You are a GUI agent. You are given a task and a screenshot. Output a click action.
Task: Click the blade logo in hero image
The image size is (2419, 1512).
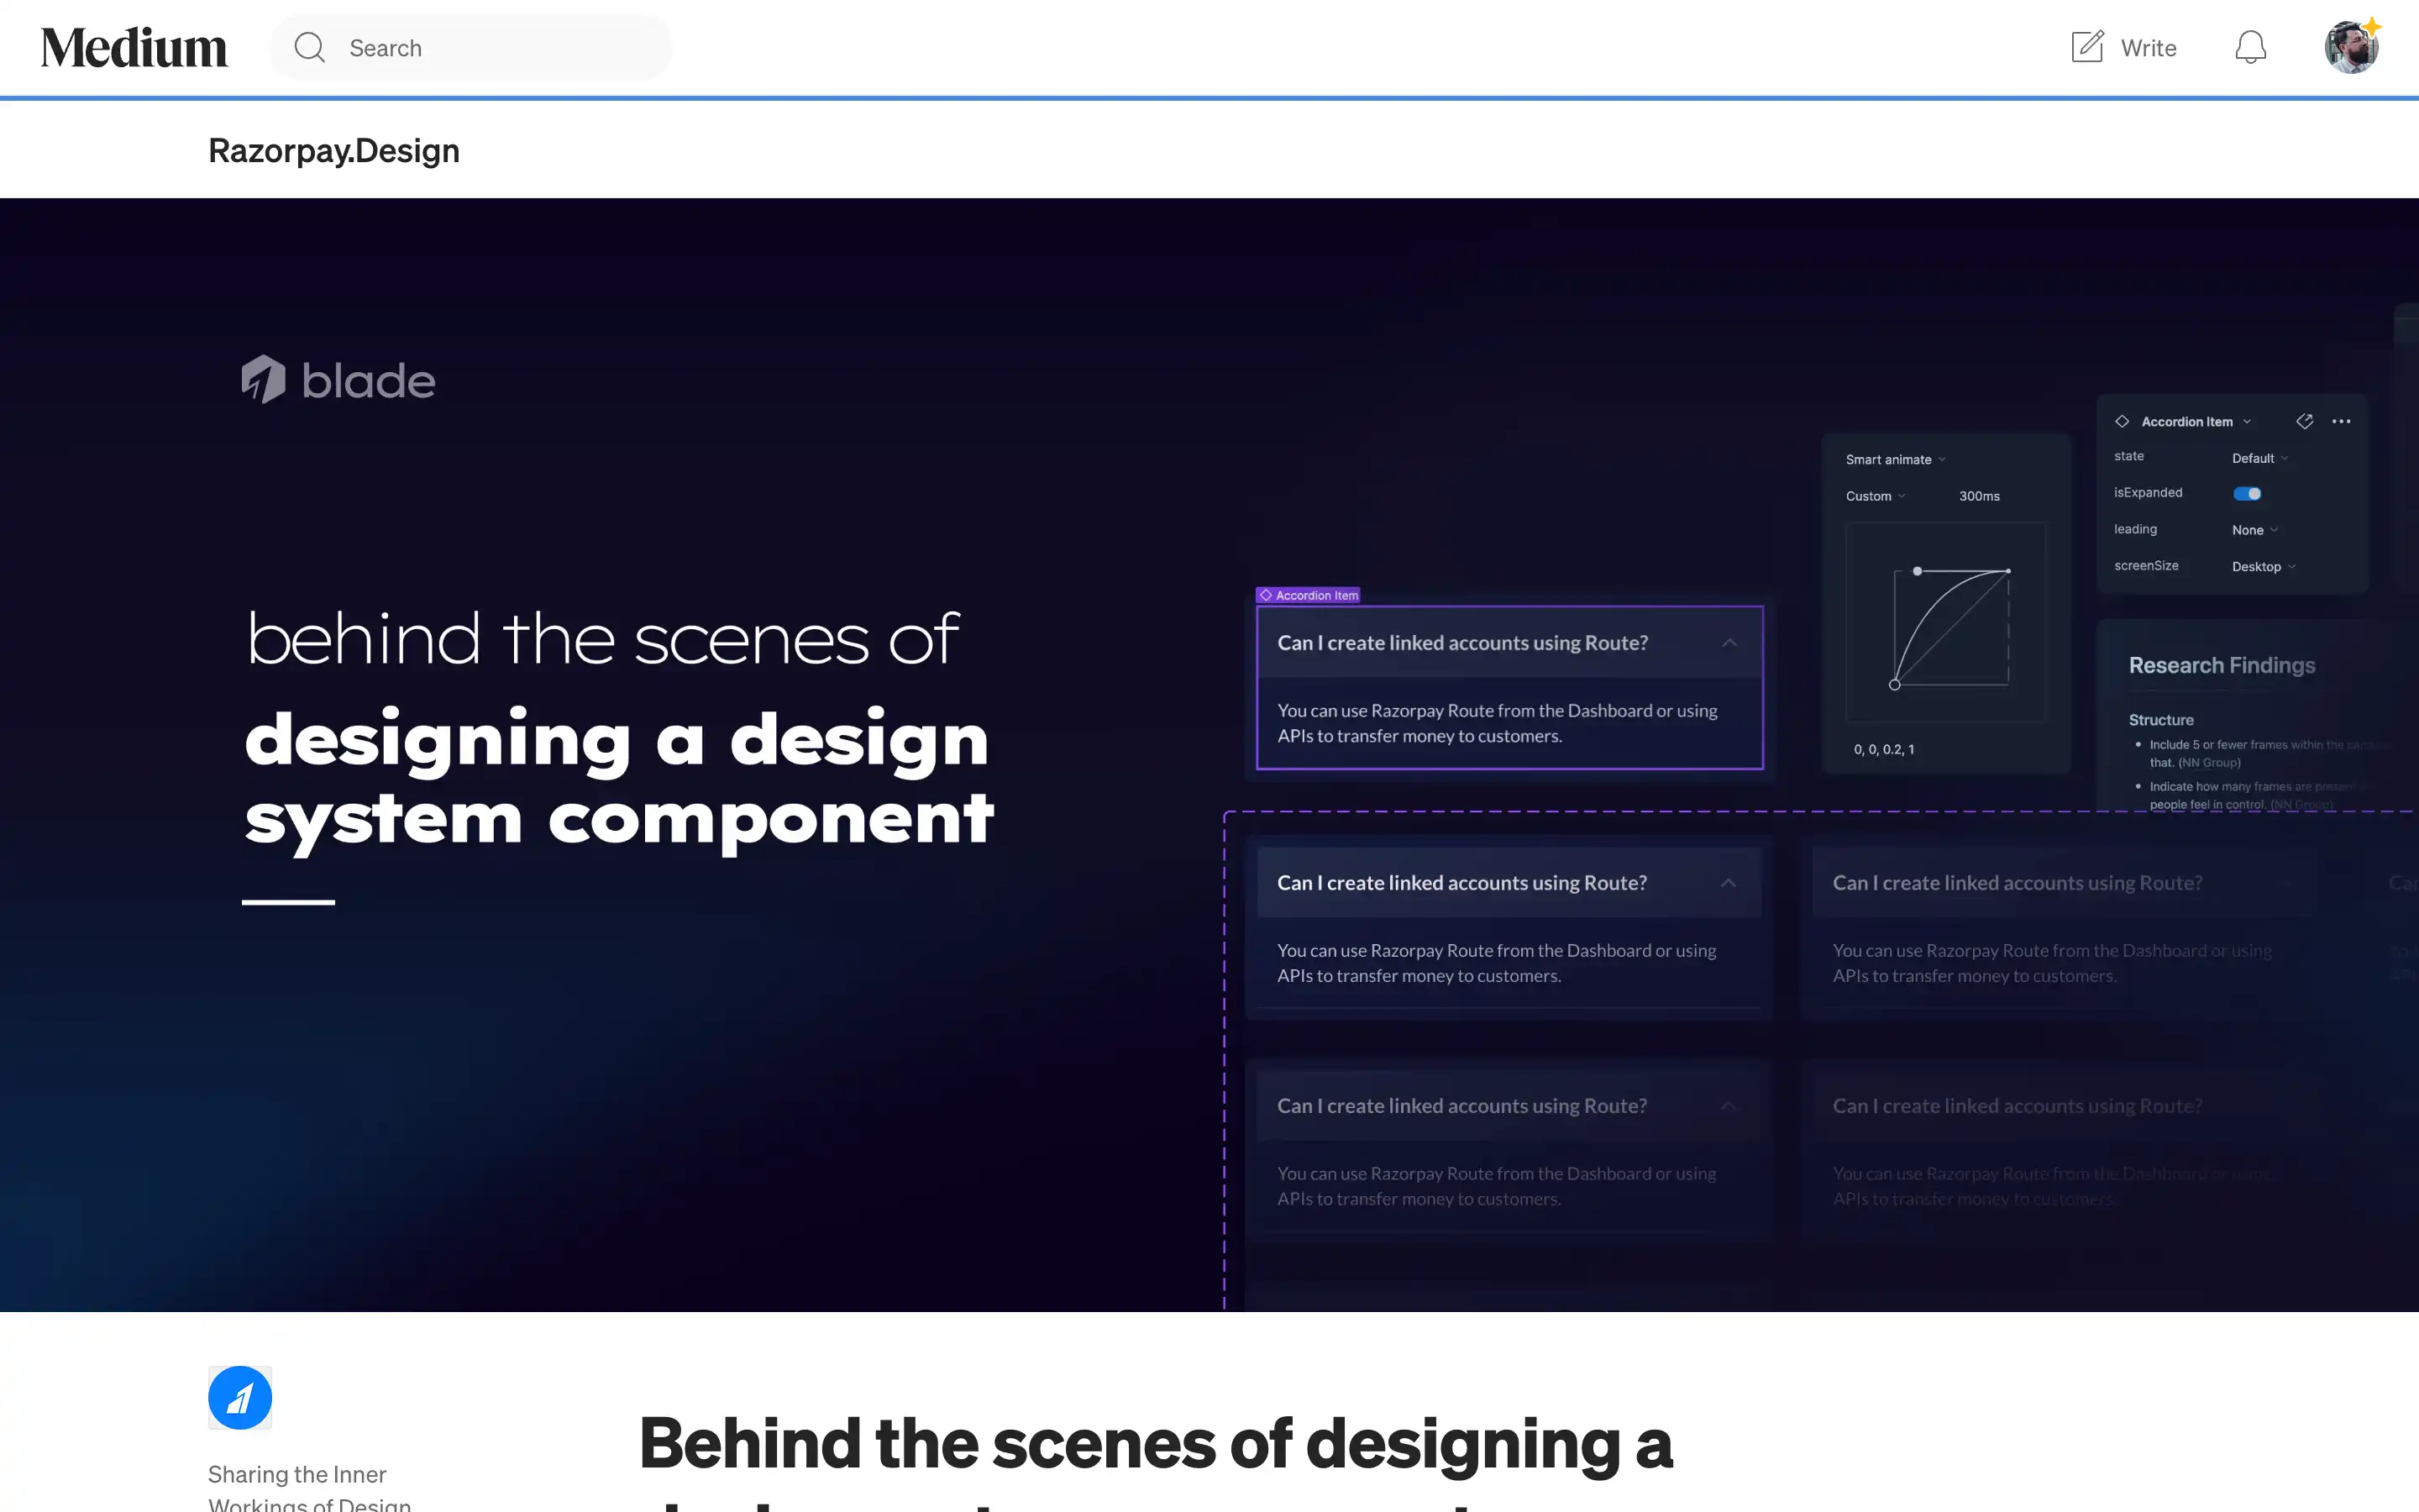click(338, 380)
